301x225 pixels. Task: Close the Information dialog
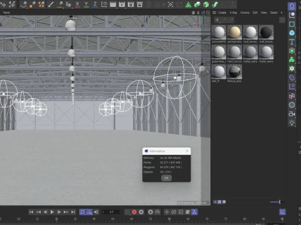[x=187, y=151]
